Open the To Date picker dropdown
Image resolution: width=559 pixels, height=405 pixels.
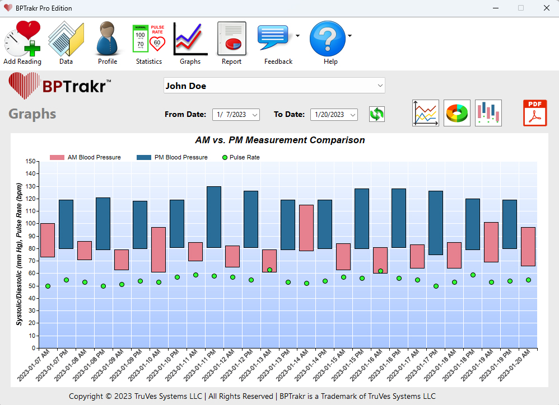353,115
